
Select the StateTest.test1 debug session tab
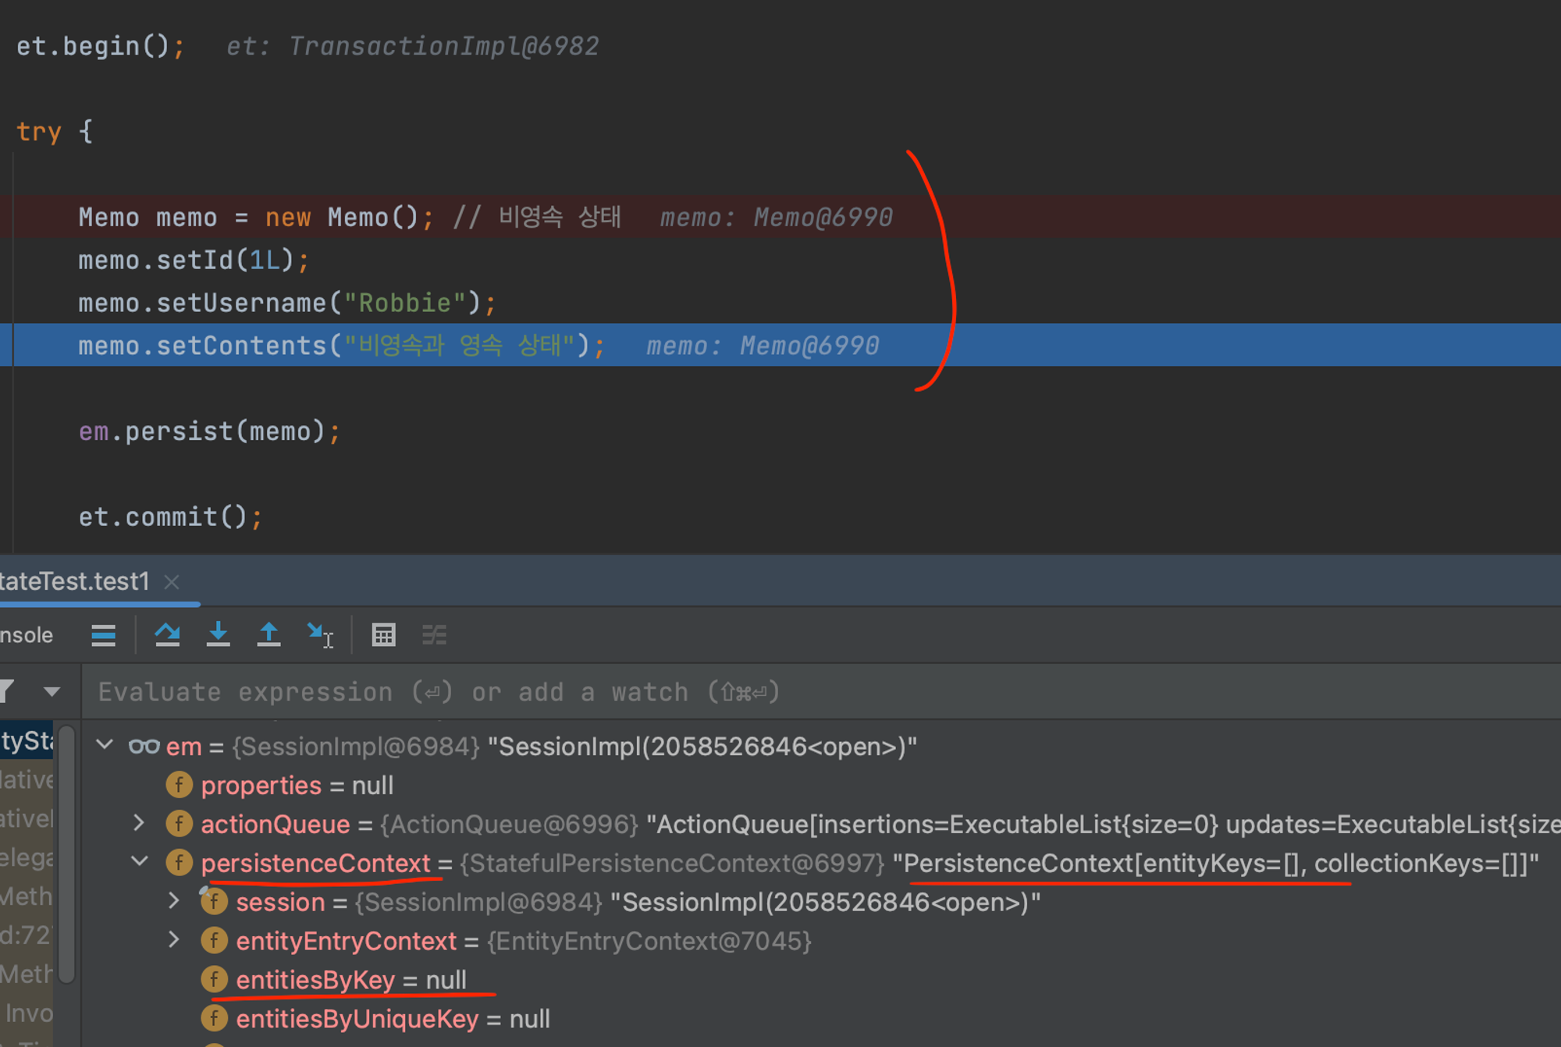[74, 582]
